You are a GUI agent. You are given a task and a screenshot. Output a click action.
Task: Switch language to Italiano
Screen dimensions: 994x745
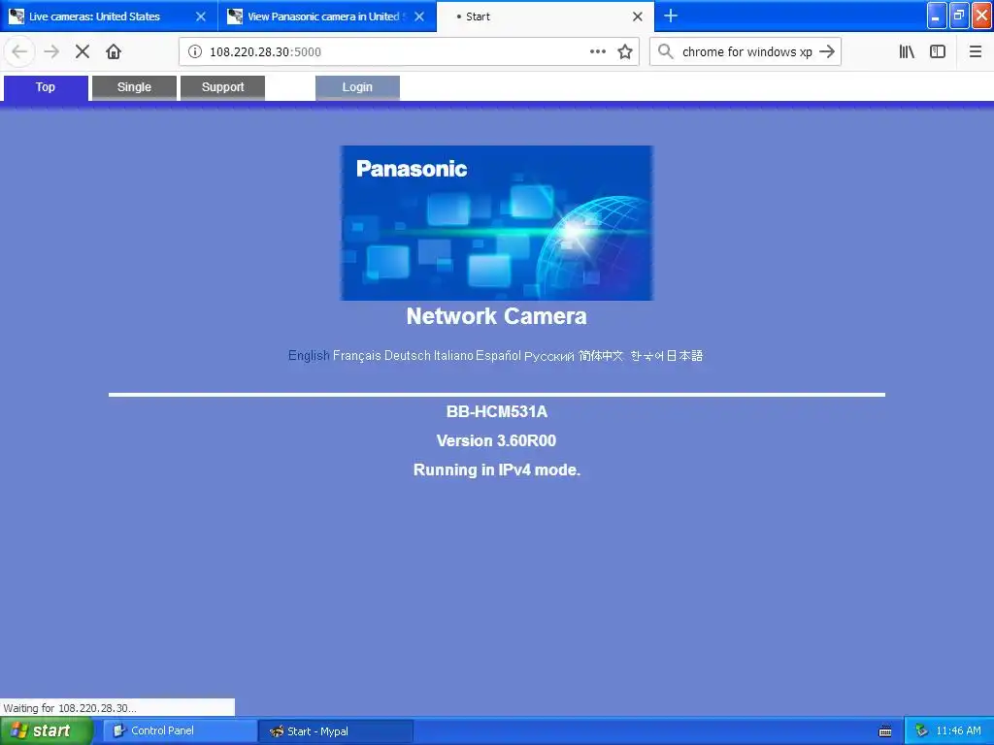453,355
